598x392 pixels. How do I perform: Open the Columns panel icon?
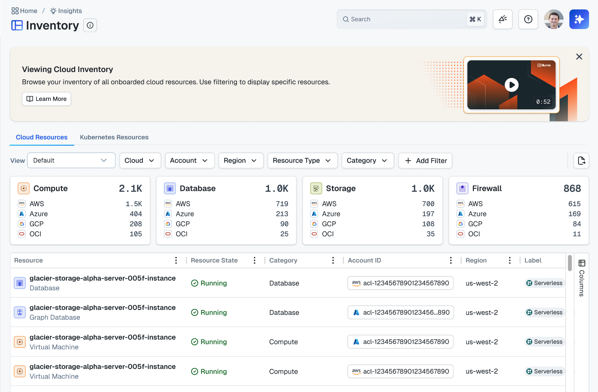coord(582,263)
